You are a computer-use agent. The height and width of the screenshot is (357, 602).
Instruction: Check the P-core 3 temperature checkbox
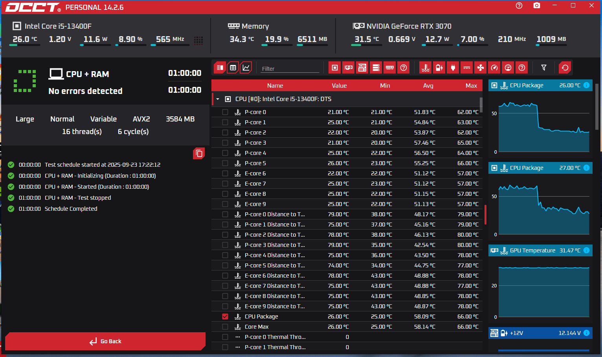click(x=225, y=143)
